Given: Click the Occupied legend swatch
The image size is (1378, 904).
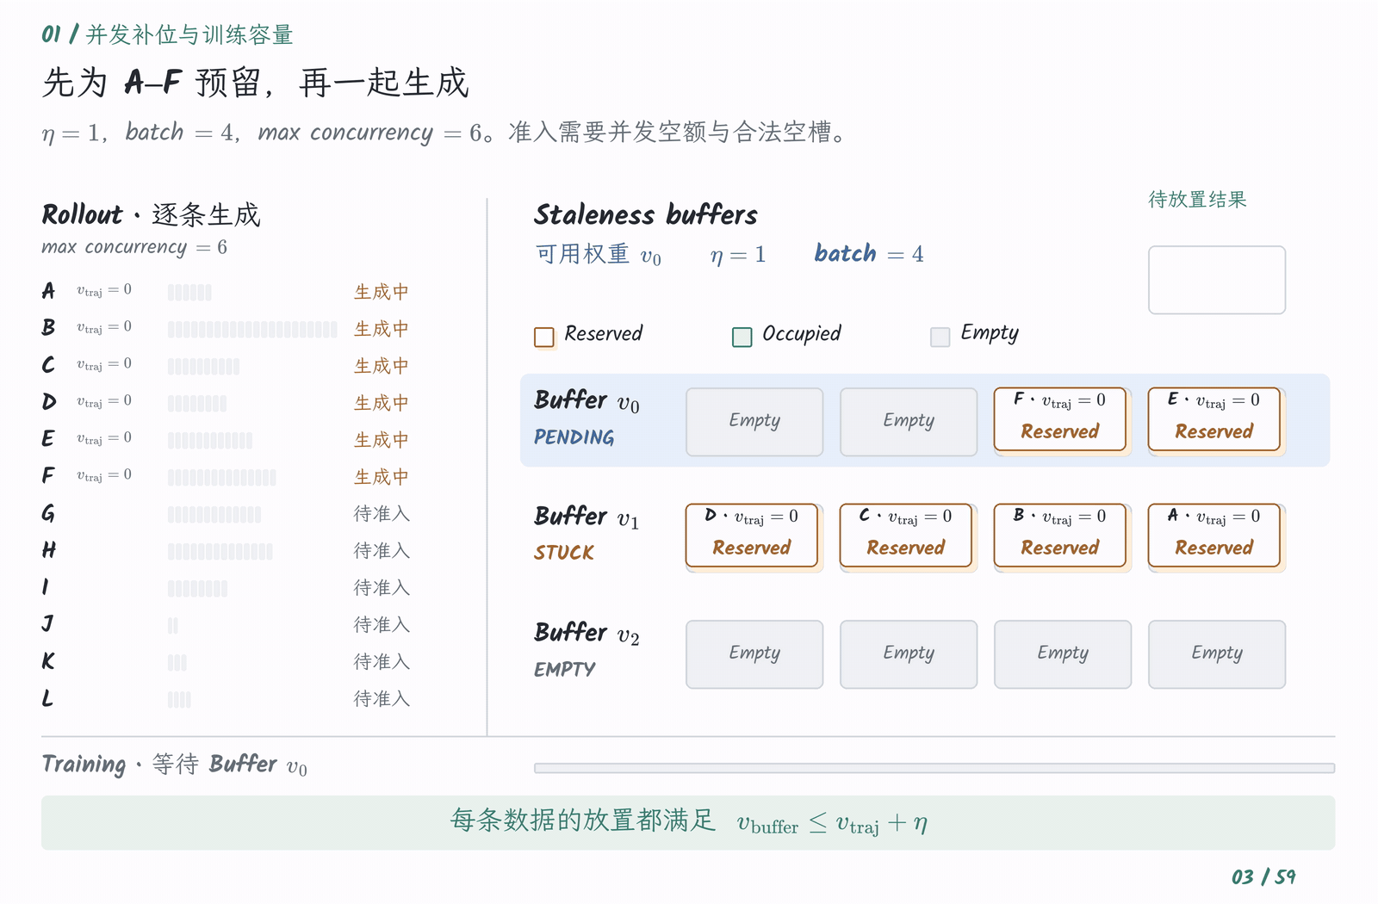Looking at the screenshot, I should coord(742,337).
